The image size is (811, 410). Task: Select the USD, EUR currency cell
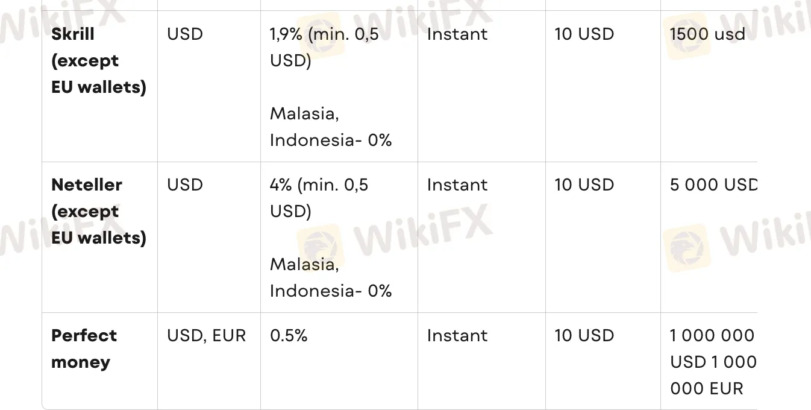[x=207, y=336]
